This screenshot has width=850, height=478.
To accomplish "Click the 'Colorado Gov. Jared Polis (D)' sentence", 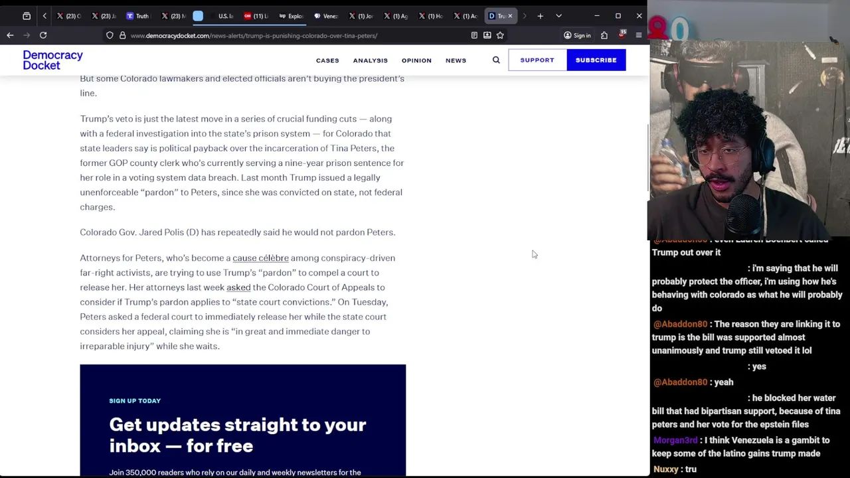I will (238, 232).
